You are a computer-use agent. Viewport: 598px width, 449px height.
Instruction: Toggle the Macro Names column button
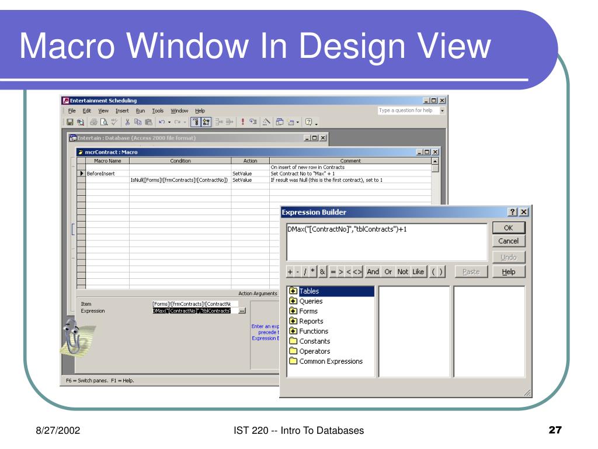click(196, 122)
